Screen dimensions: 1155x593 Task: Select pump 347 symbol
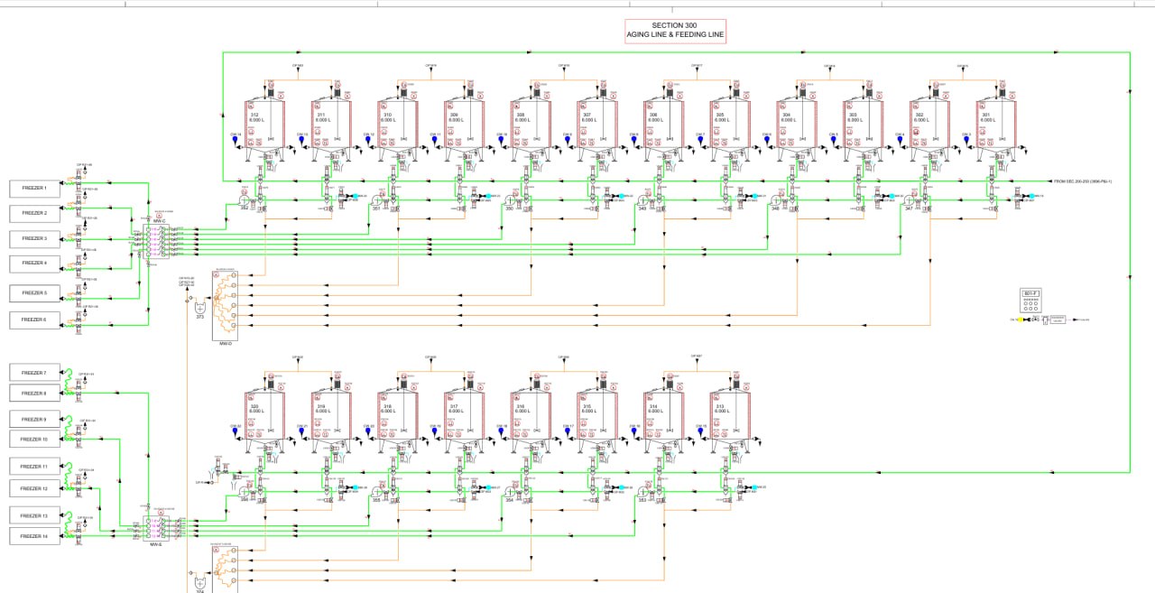pos(910,199)
